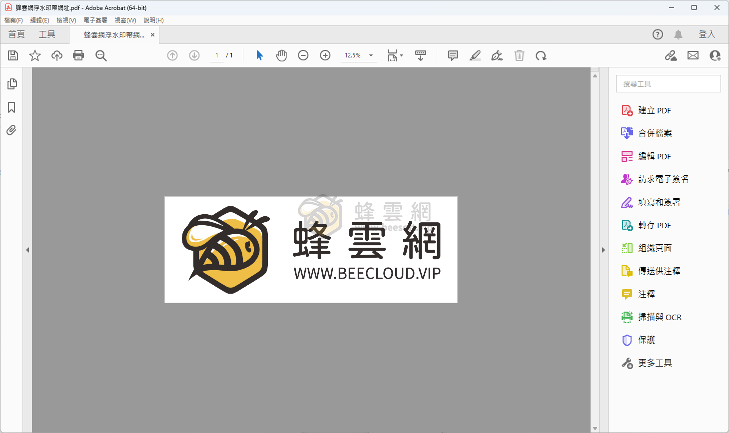Viewport: 729px width, 433px height.
Task: Click the fit page width icon
Action: click(x=392, y=55)
